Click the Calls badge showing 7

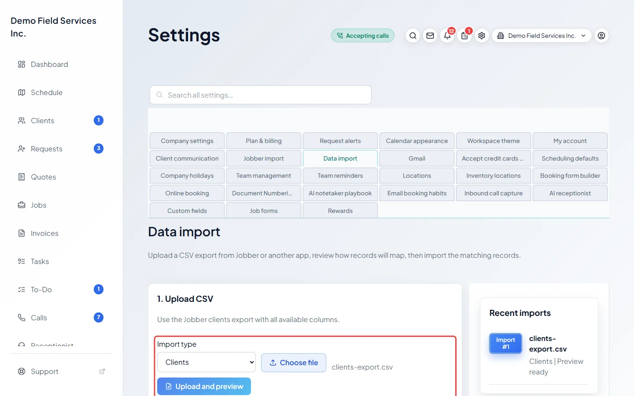pos(99,317)
